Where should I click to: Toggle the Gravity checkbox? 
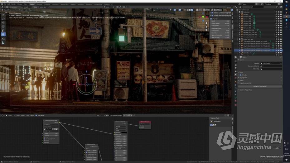pyautogui.click(x=240, y=75)
